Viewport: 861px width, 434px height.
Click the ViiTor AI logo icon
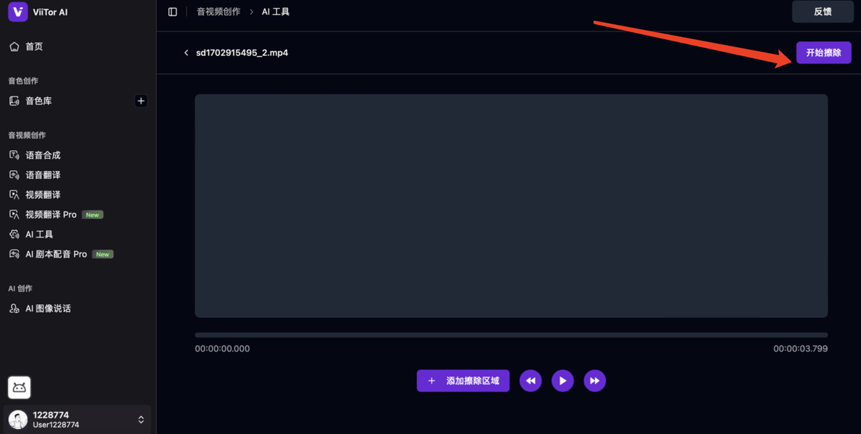coord(17,12)
